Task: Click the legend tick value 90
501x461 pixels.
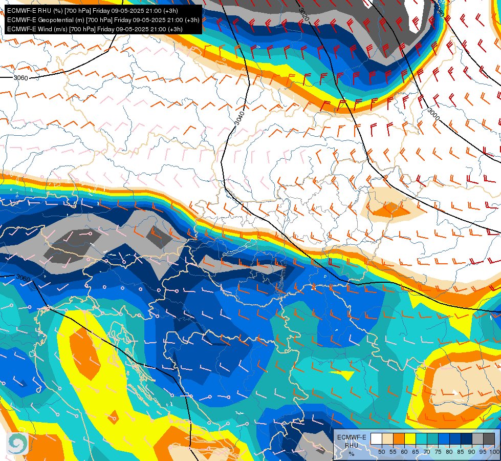Action: tap(472, 452)
